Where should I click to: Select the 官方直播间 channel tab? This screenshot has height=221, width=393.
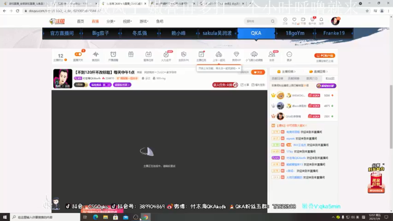pos(62,33)
